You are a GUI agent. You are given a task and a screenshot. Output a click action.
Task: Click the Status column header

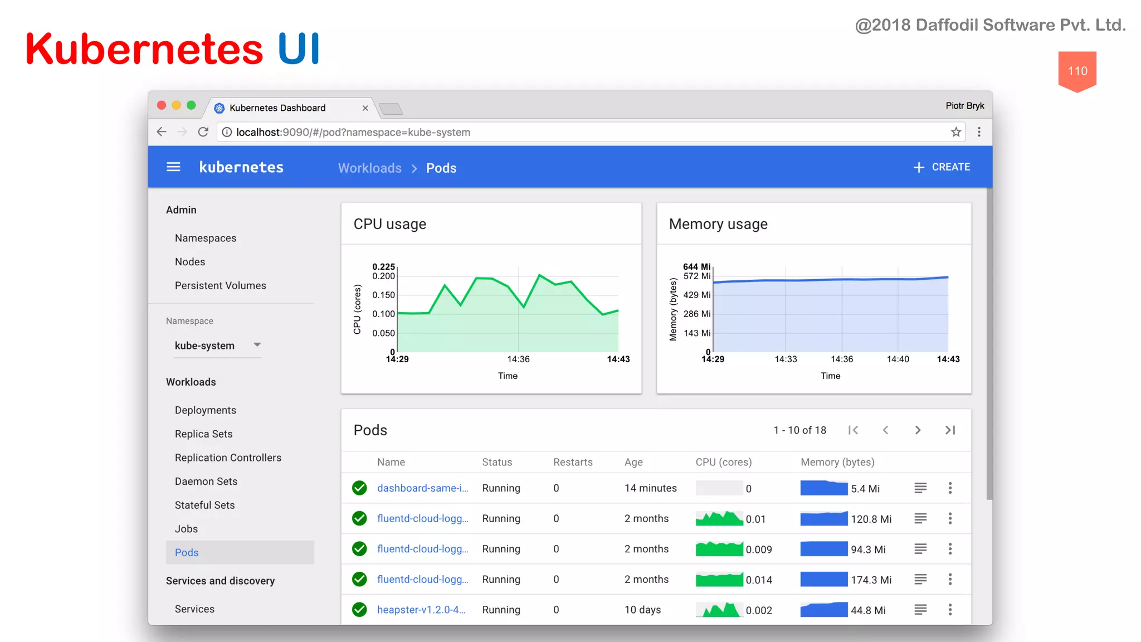497,462
